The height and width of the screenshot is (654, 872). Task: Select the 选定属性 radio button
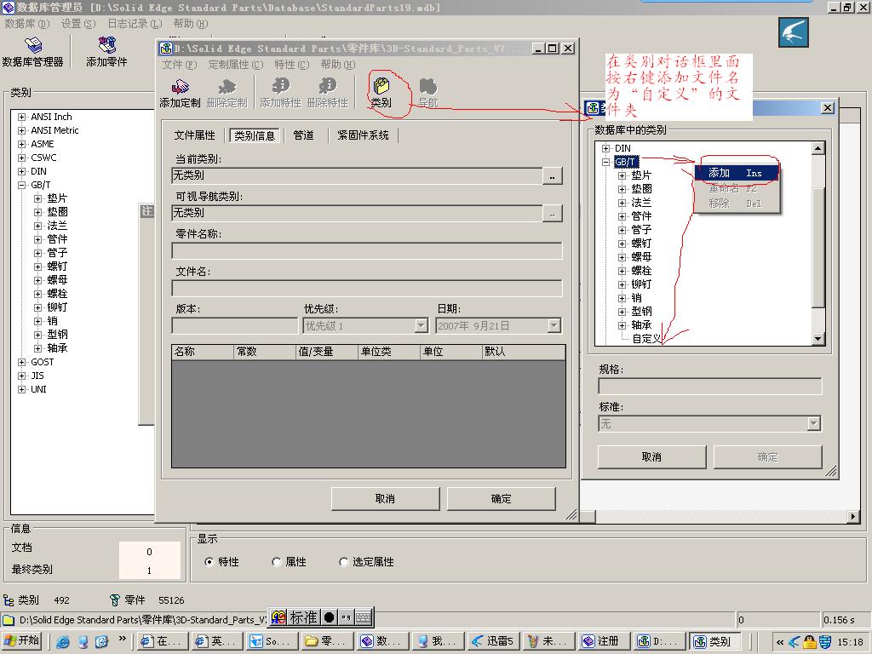pos(344,562)
